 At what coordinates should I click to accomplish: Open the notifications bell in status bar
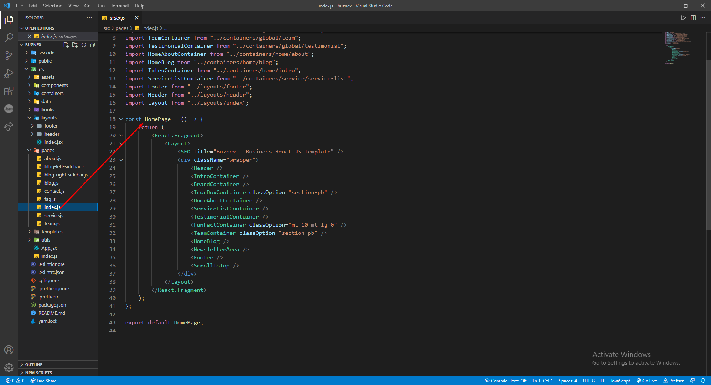click(x=703, y=381)
